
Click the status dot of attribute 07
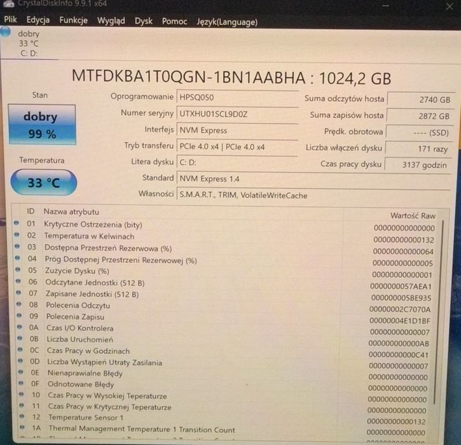click(x=18, y=293)
